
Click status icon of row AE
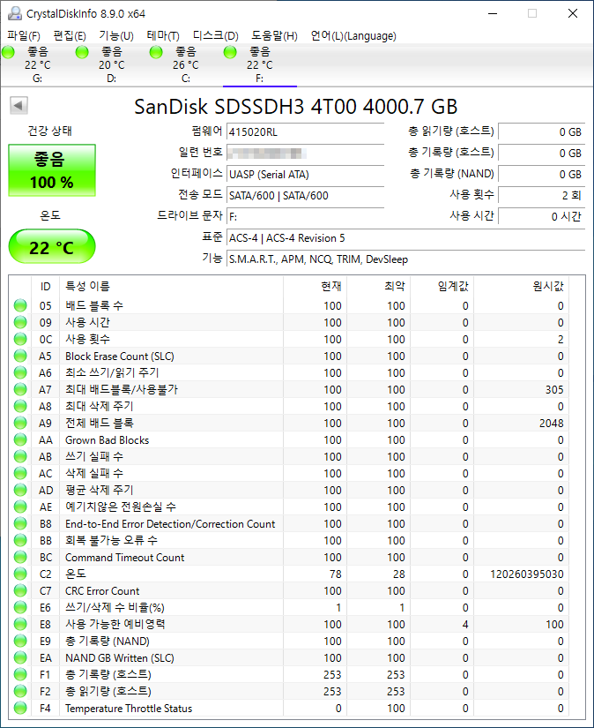[x=20, y=507]
